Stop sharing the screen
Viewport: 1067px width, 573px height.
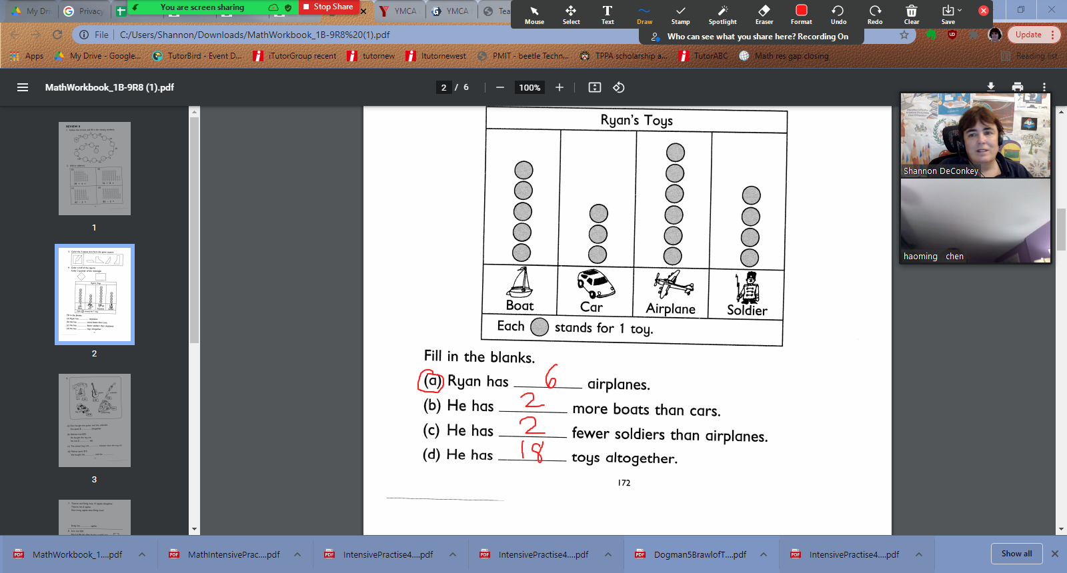click(327, 7)
